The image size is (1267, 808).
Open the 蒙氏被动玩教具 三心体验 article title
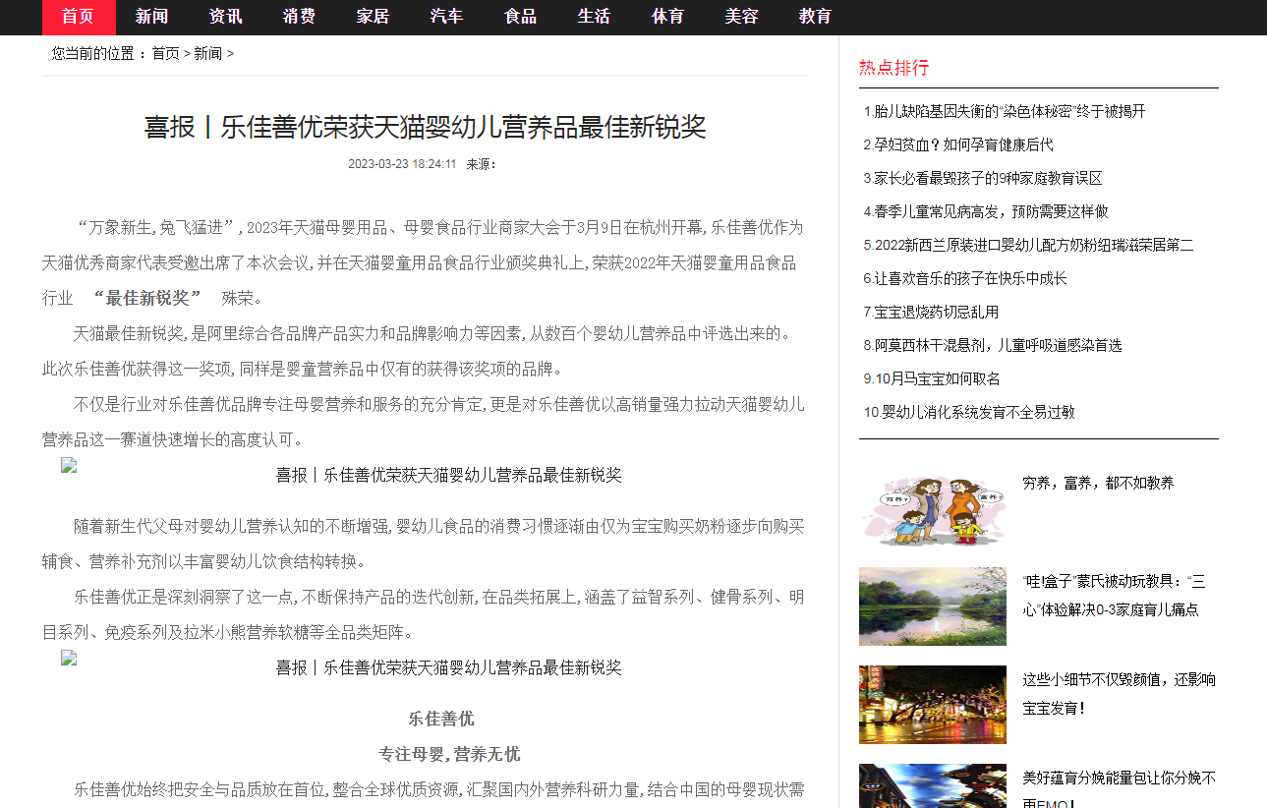click(x=1115, y=595)
